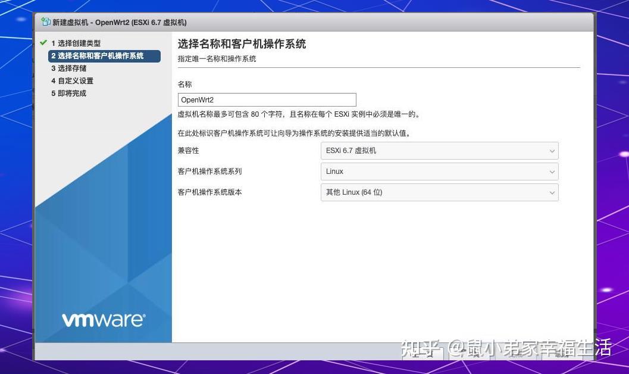629x374 pixels.
Task: Click the vmware logo in the sidebar
Action: point(102,319)
